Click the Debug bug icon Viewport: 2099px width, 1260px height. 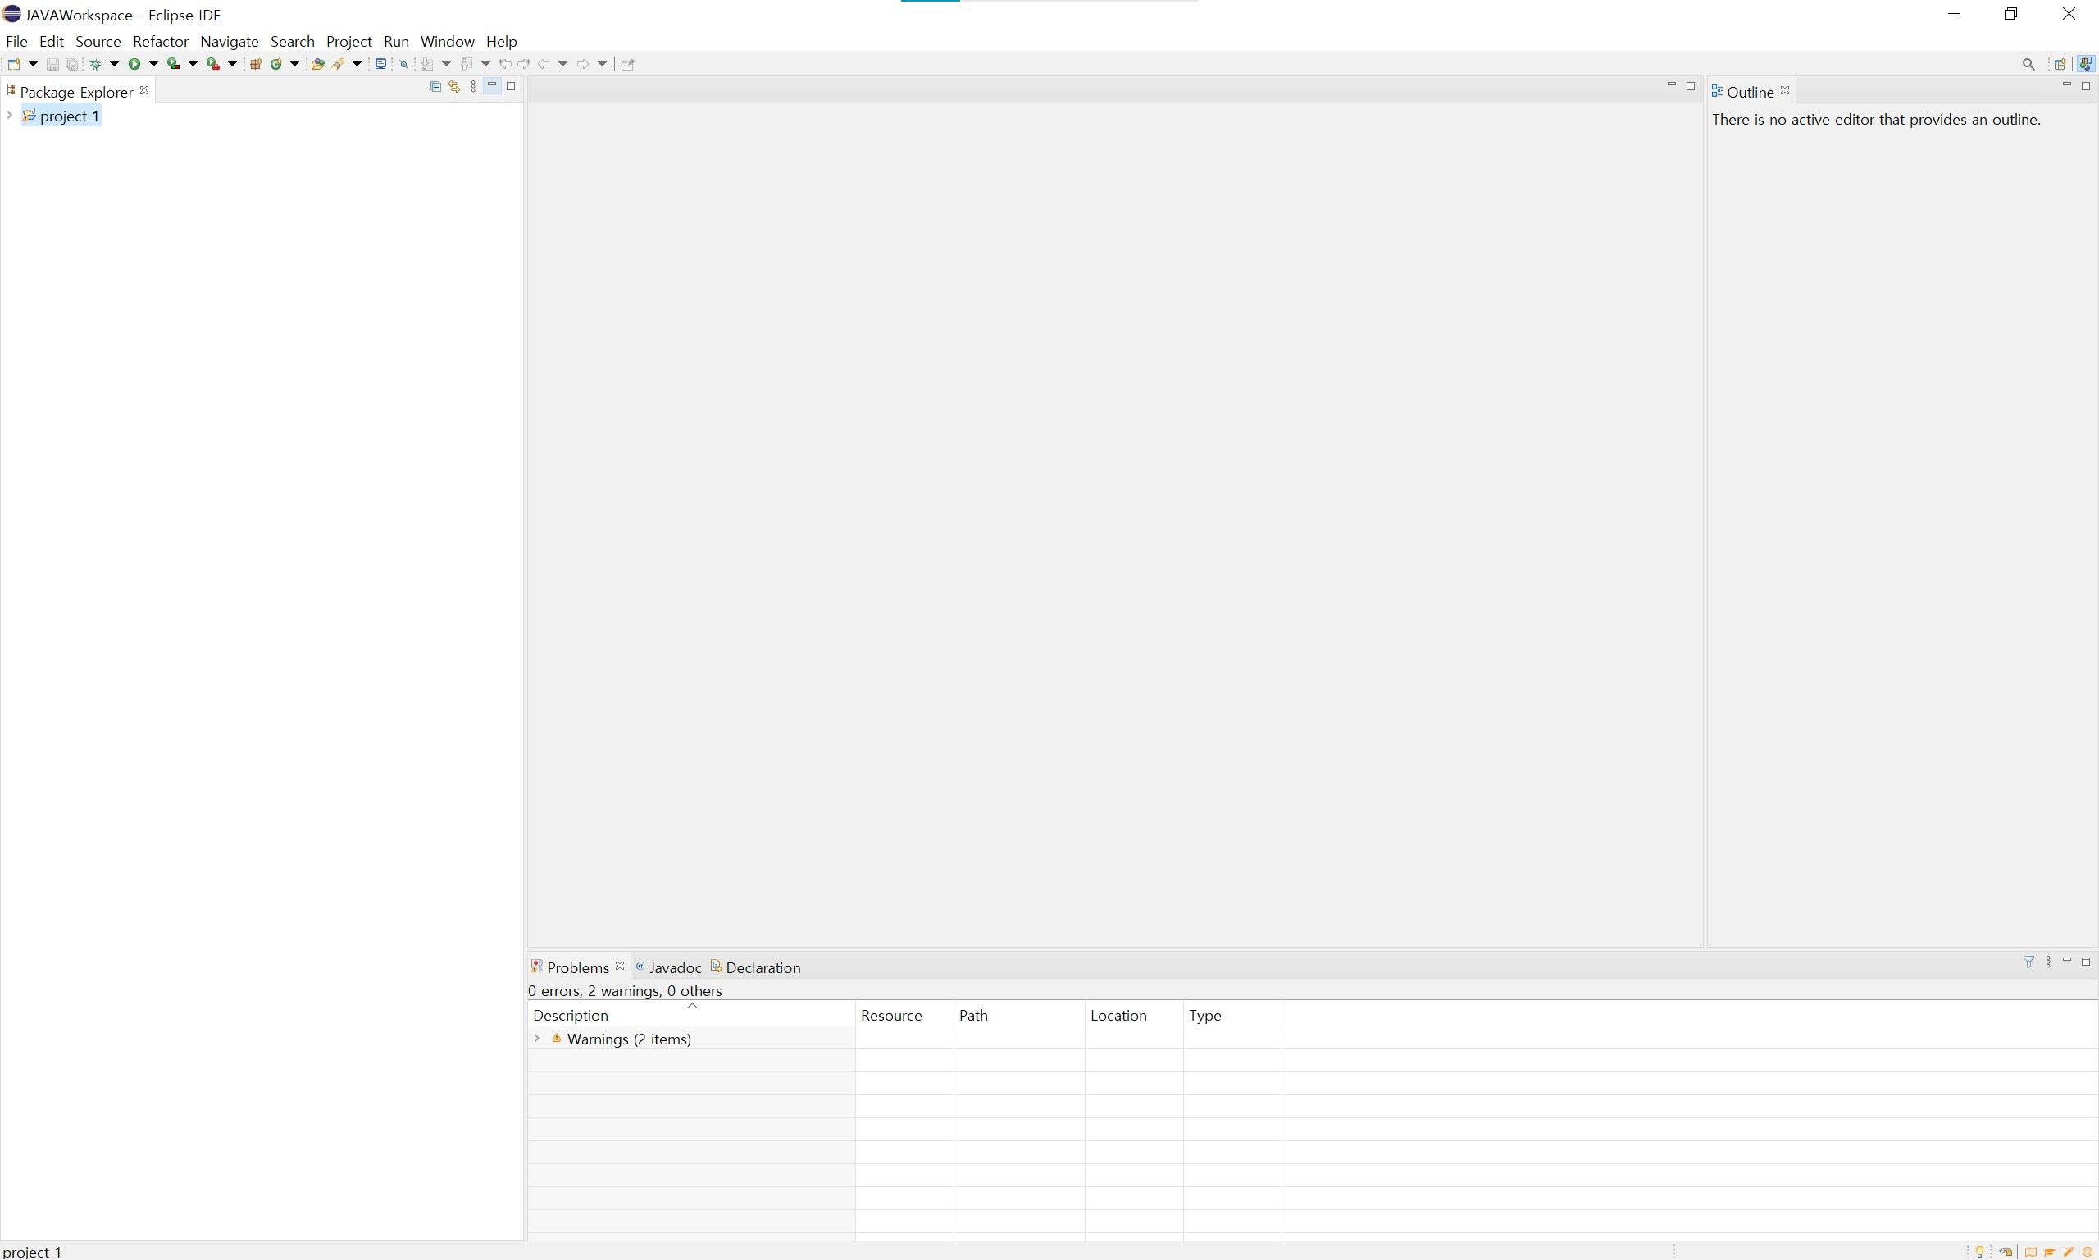click(x=96, y=64)
